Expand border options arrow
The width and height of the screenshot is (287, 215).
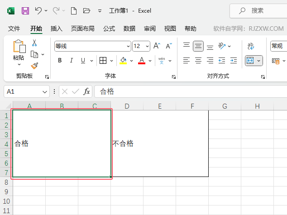click(111, 61)
